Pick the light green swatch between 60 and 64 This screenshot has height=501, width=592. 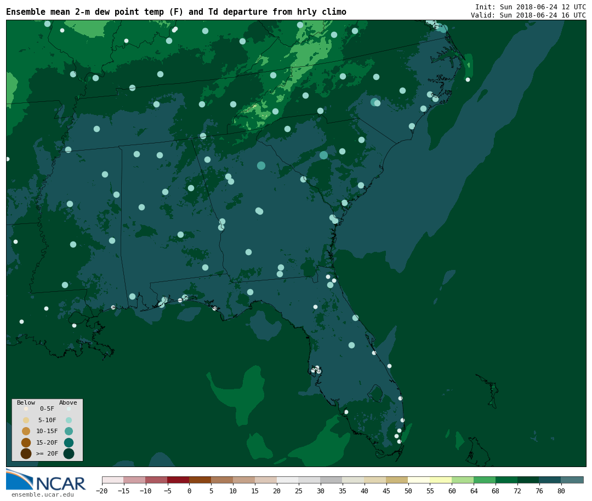tap(463, 480)
